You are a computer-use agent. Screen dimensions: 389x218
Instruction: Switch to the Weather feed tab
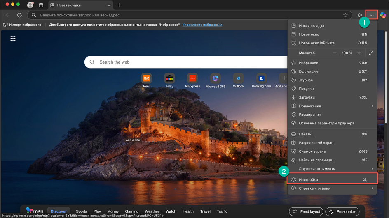pyautogui.click(x=152, y=211)
